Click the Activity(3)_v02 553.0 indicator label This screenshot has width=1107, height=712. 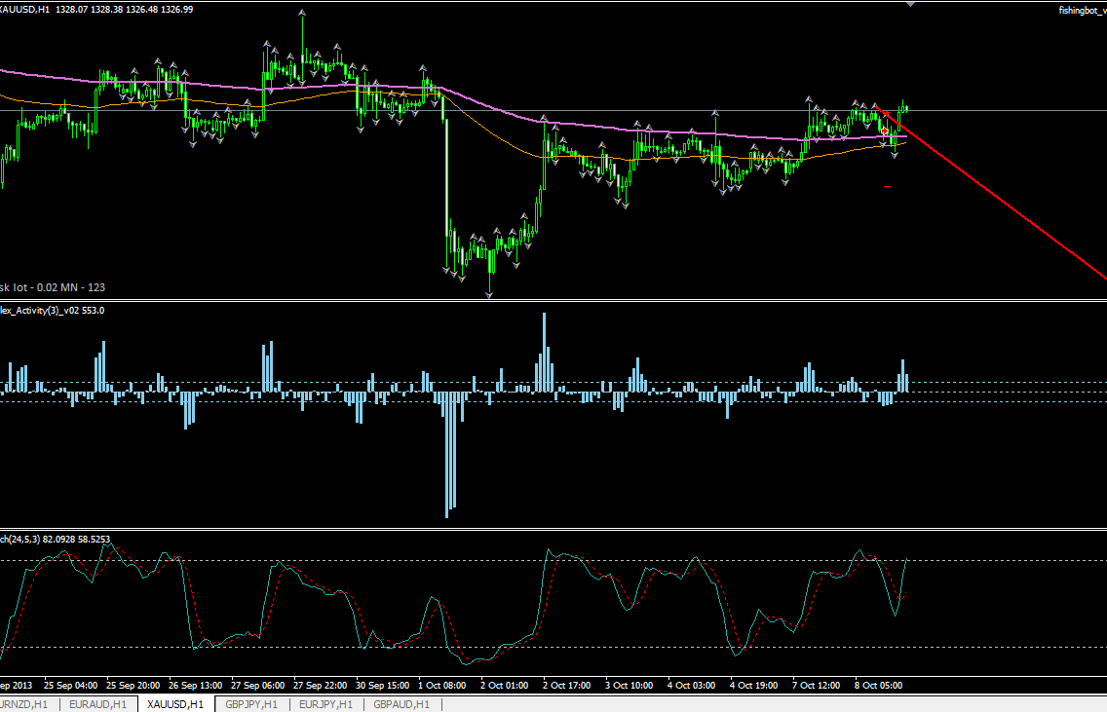coord(53,311)
